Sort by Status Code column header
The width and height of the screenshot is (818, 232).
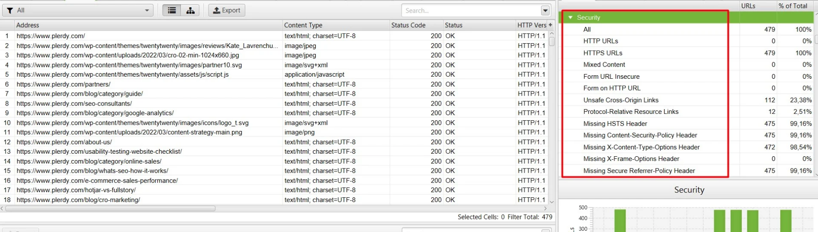tap(415, 25)
